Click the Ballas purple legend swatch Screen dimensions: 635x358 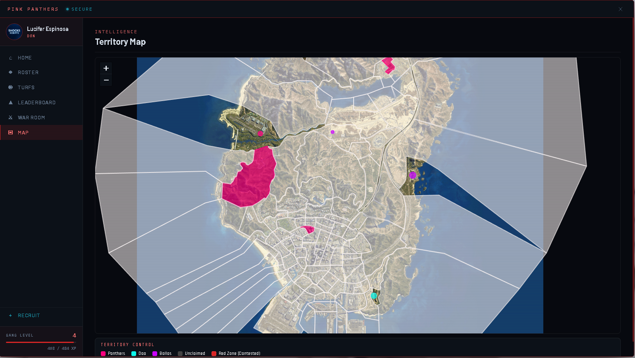(x=155, y=354)
